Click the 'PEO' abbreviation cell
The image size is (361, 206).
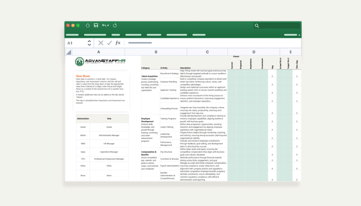[83, 159]
